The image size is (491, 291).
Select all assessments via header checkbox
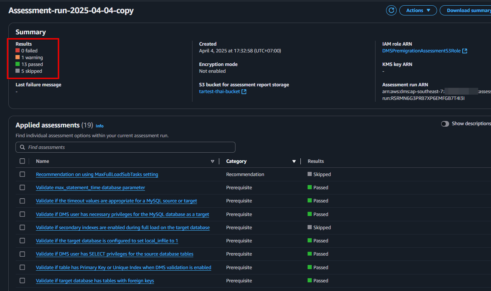pyautogui.click(x=22, y=161)
